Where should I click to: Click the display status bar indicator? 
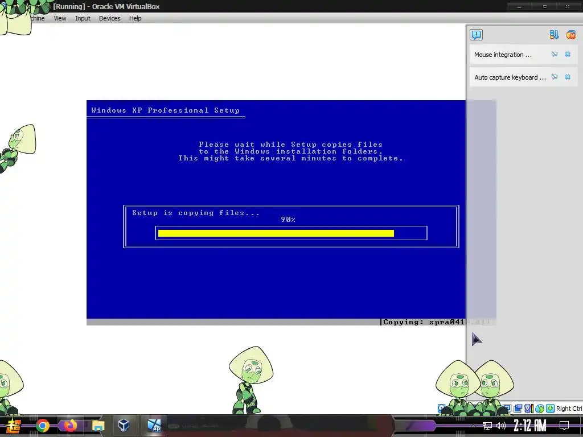506,409
